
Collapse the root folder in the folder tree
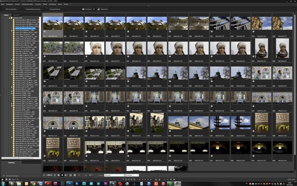pos(8,17)
